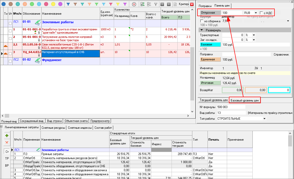Viewport: 294px width, 179px height.
Task: Click the yellow filter funnel icon
Action: tap(118, 4)
